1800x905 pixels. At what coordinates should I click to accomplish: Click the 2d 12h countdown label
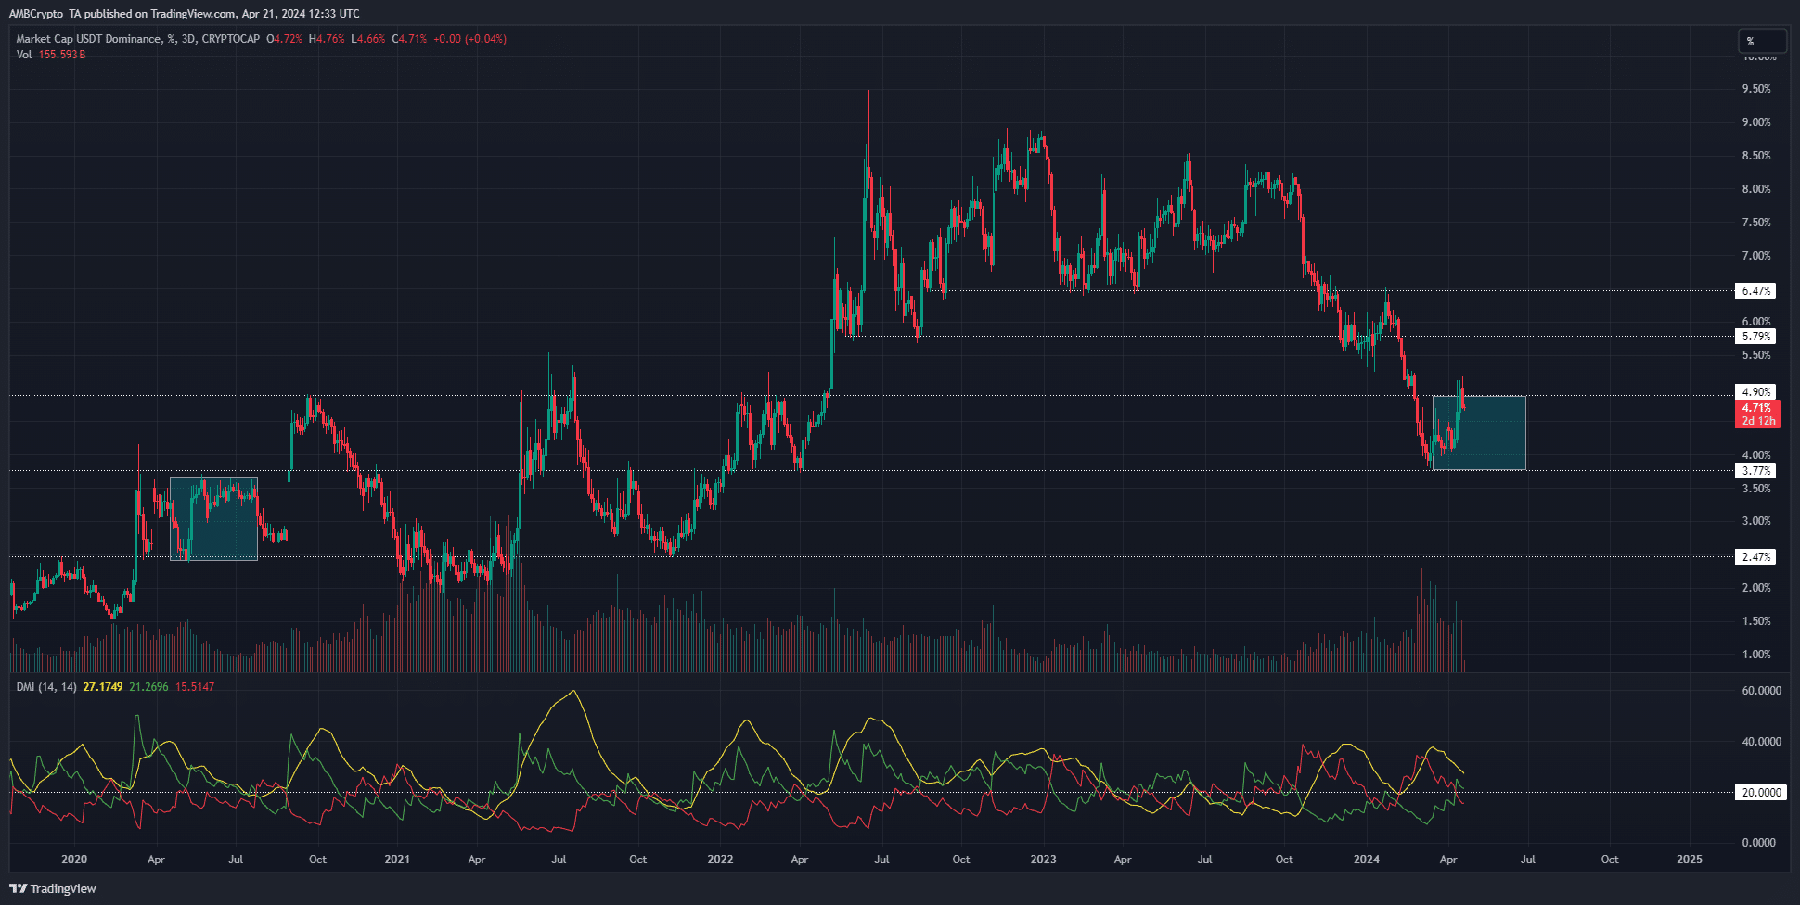(1757, 421)
